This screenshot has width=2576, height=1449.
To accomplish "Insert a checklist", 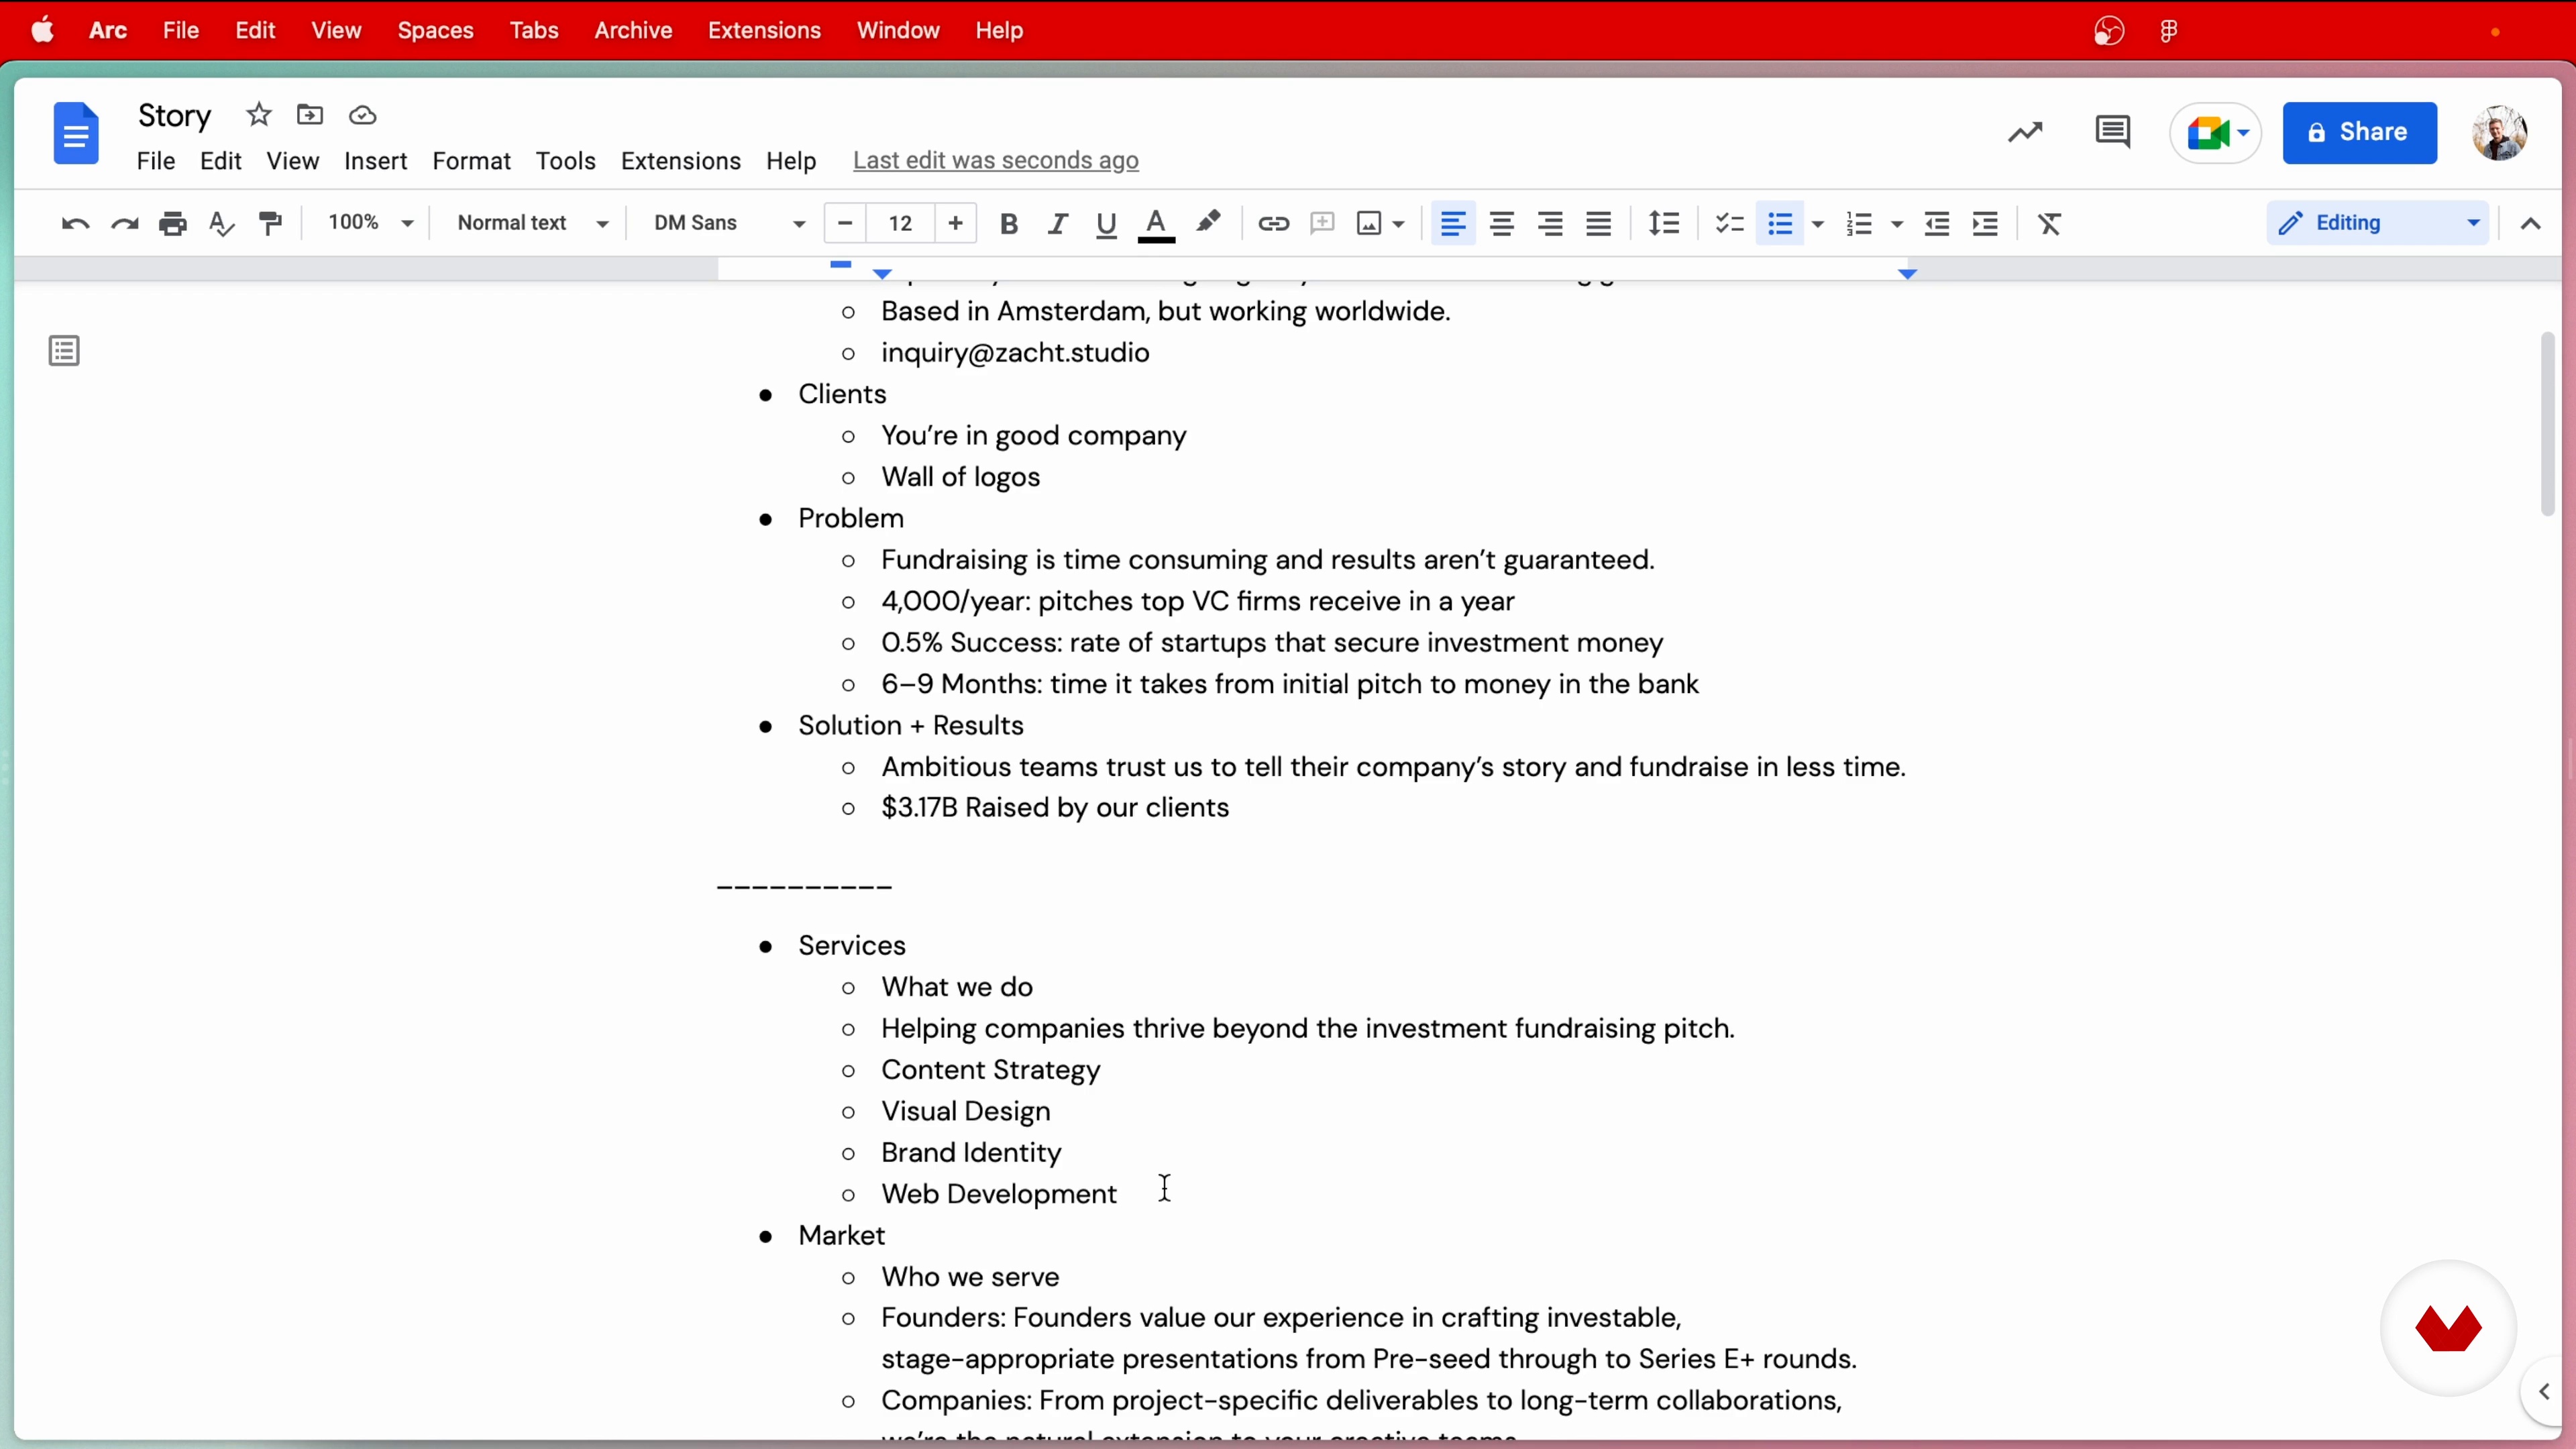I will coord(1729,223).
